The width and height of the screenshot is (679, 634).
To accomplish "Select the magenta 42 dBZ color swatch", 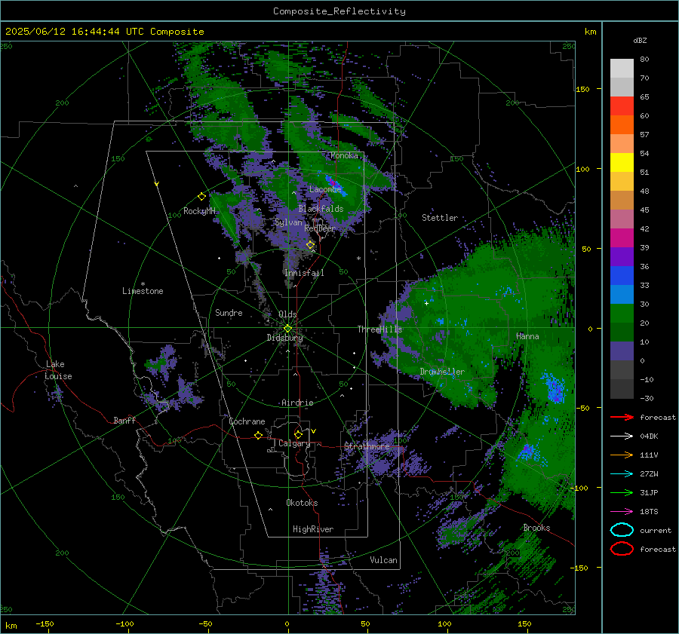I will 622,237.
